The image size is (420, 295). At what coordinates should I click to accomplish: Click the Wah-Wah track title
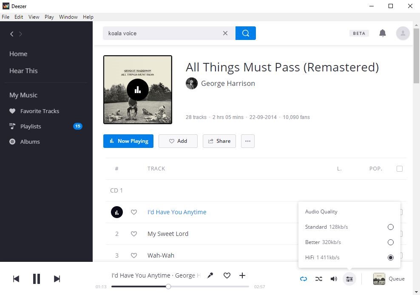[161, 255]
